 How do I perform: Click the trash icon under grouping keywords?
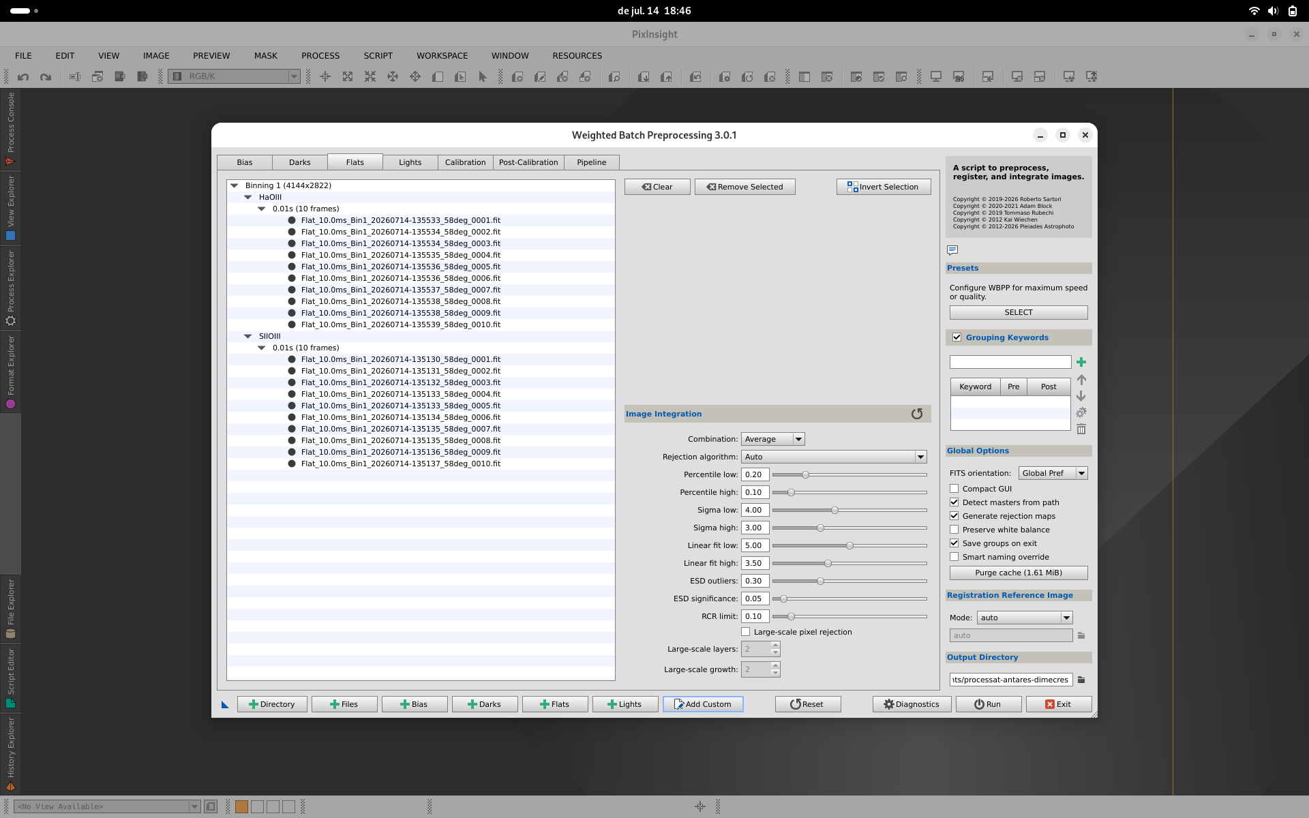pos(1081,429)
